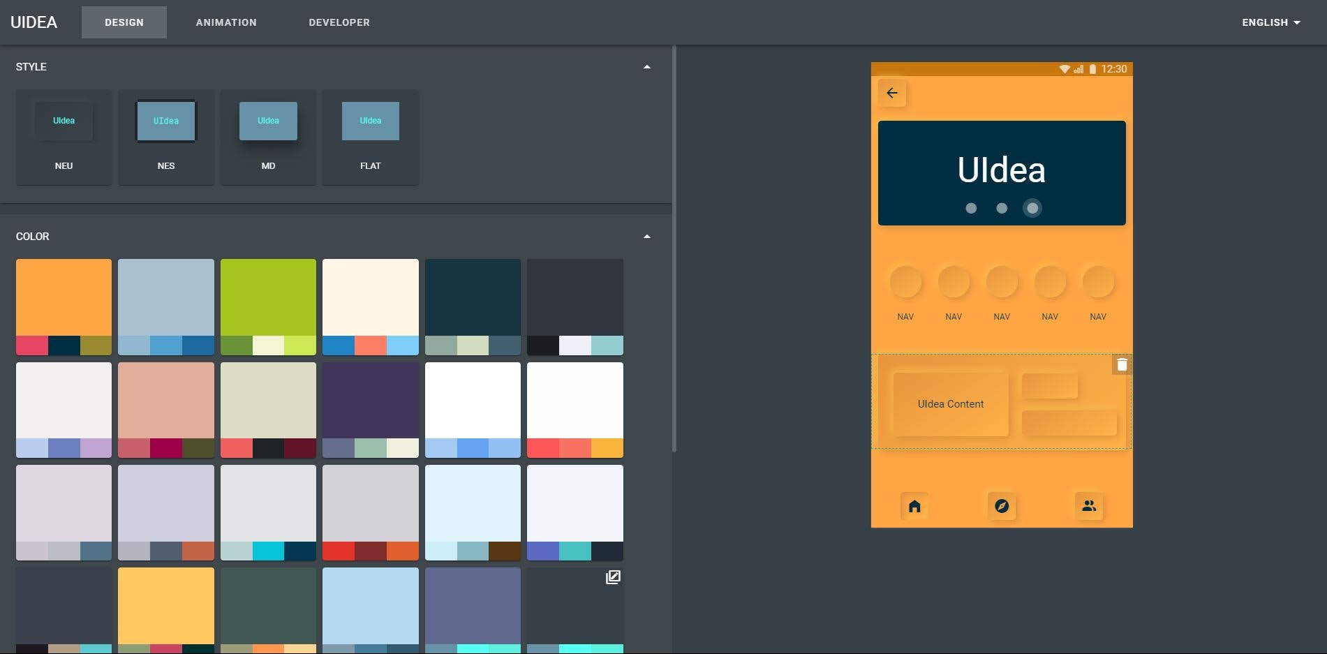Select the NEU style option
Viewport: 1327px width, 654px height.
64,137
